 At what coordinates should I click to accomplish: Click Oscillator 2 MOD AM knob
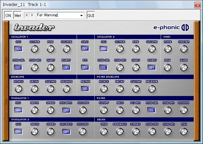120,68
